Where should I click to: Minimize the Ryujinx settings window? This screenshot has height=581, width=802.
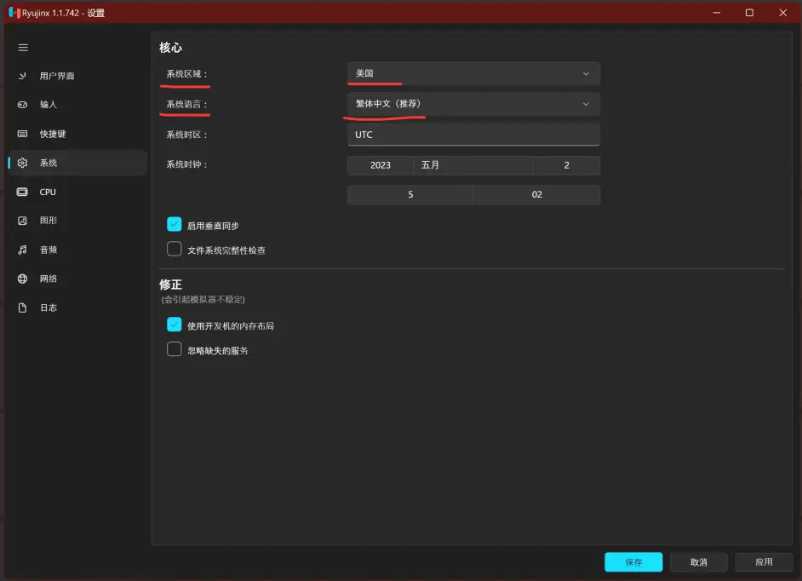[x=717, y=12]
